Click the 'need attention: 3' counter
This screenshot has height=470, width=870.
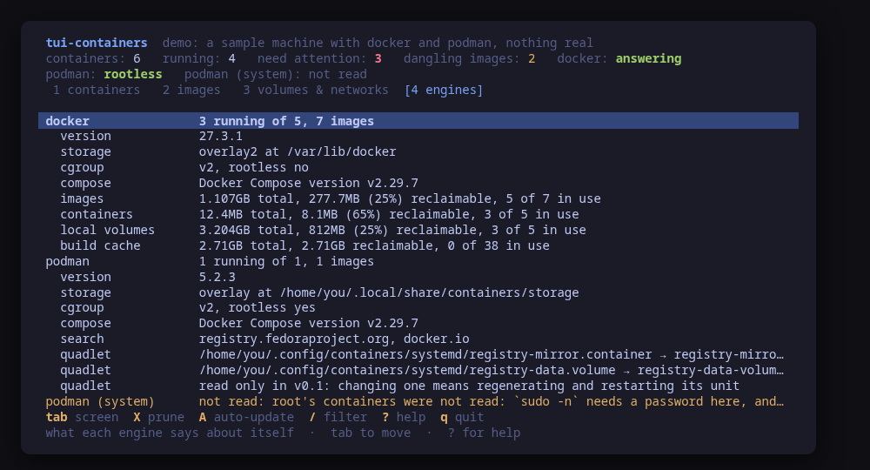[x=319, y=59]
